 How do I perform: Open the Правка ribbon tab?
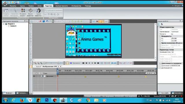pos(31,6)
